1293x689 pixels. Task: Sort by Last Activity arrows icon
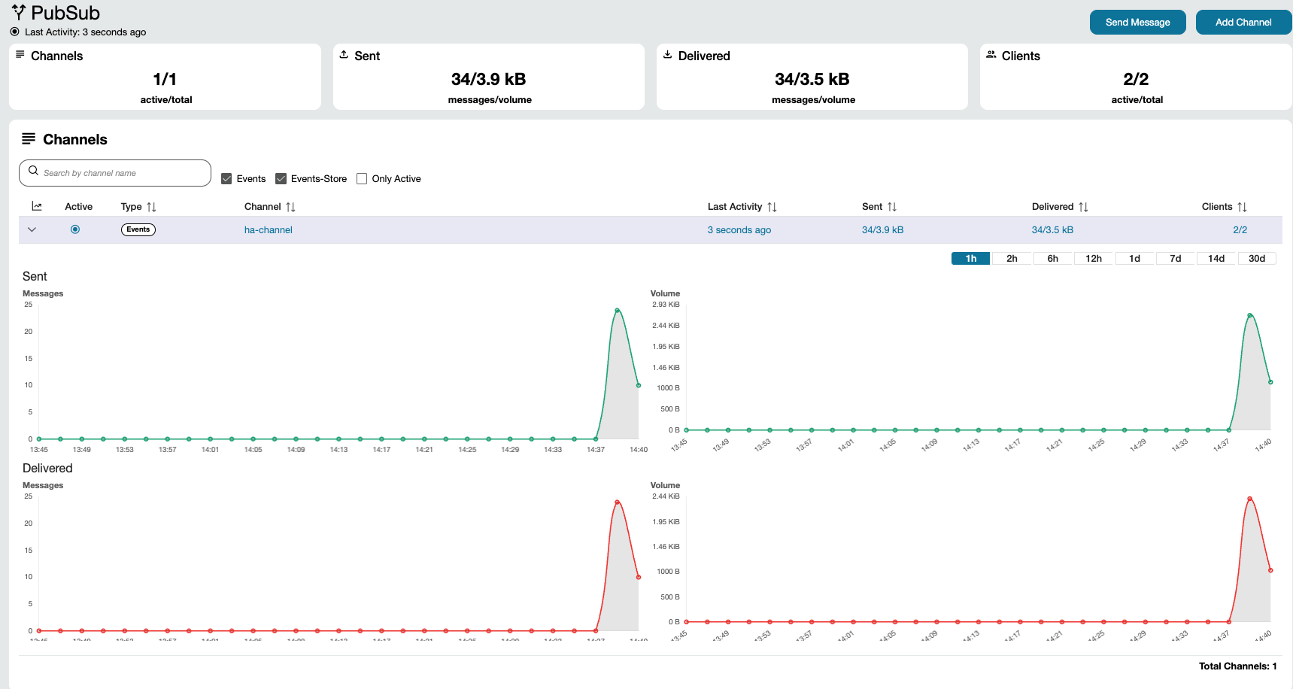pos(772,207)
